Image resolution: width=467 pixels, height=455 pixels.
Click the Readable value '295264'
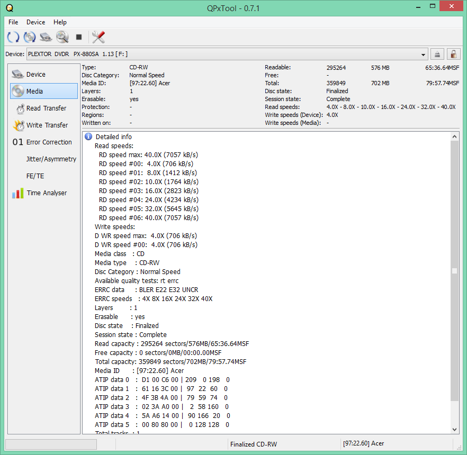(x=336, y=68)
